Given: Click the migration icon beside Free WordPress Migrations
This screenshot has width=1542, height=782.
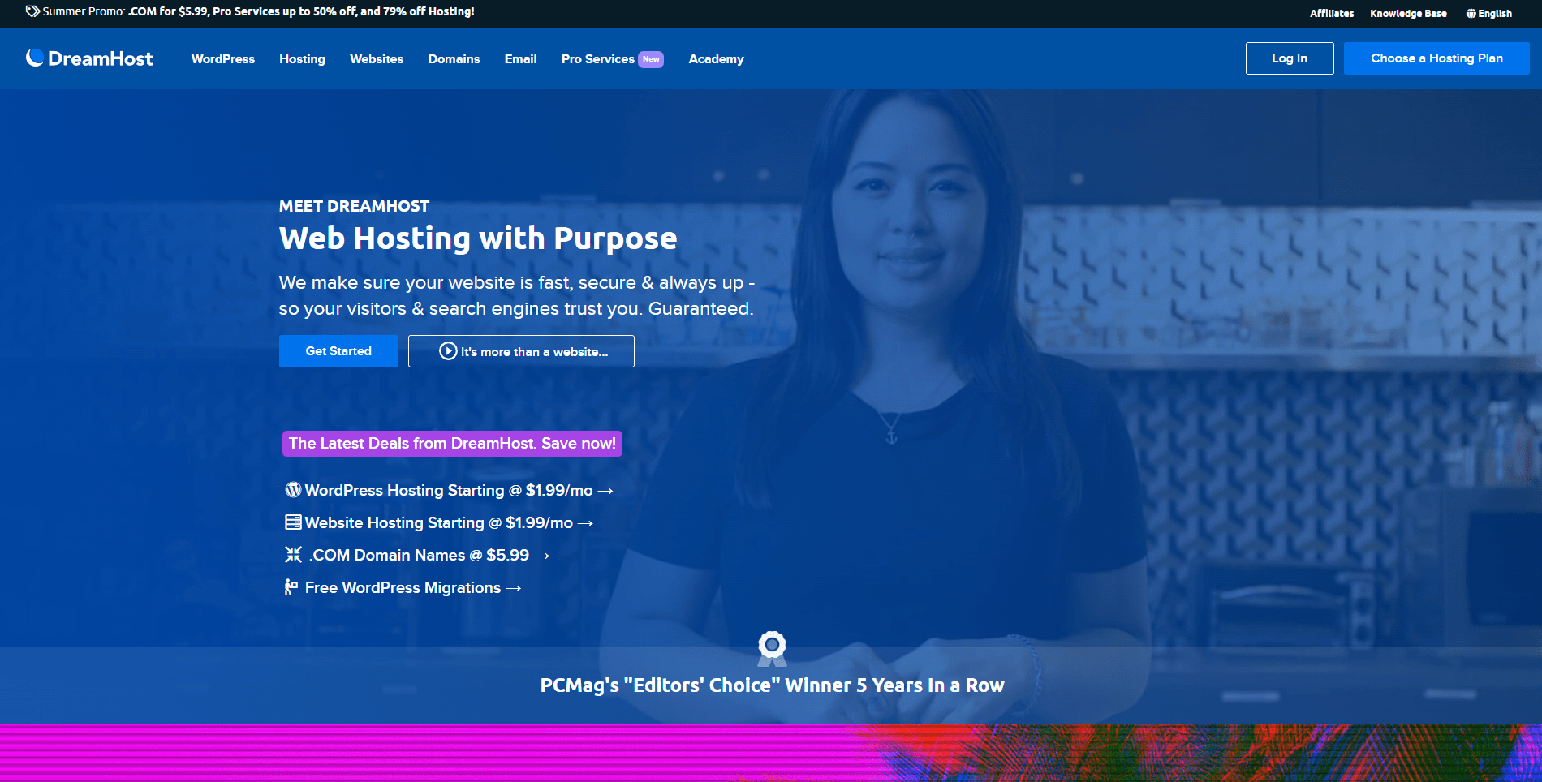Looking at the screenshot, I should click(x=291, y=587).
